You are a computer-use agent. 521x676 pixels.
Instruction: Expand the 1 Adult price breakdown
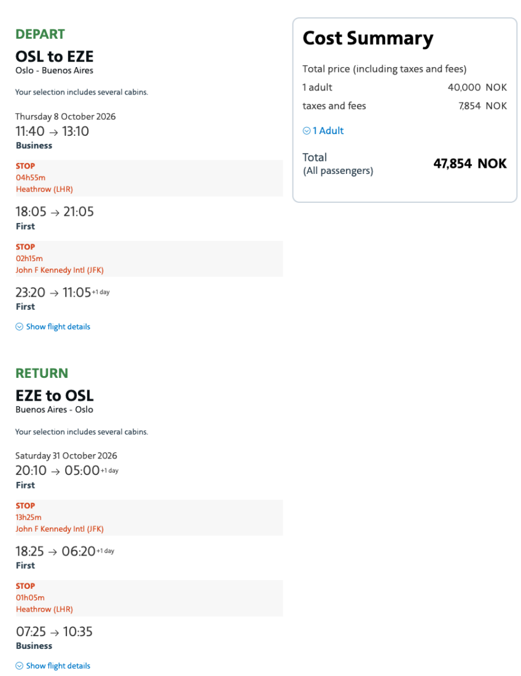click(328, 131)
